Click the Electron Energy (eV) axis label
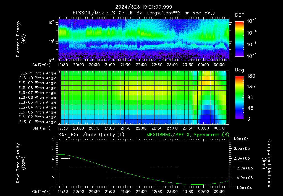This screenshot has height=196, width=283. pos(20,39)
